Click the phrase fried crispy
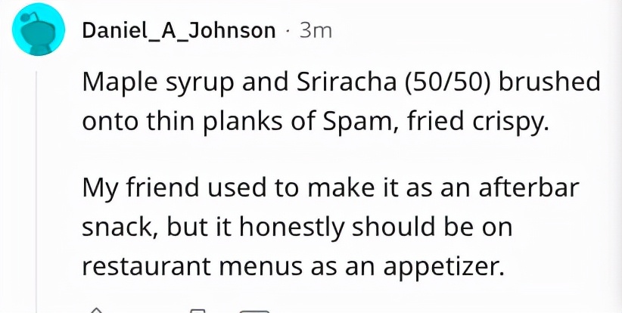This screenshot has width=622, height=313. (479, 119)
